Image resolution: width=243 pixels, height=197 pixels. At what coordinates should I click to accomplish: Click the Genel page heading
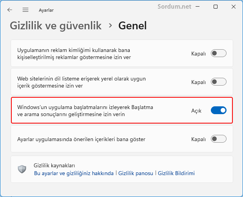pos(132,25)
